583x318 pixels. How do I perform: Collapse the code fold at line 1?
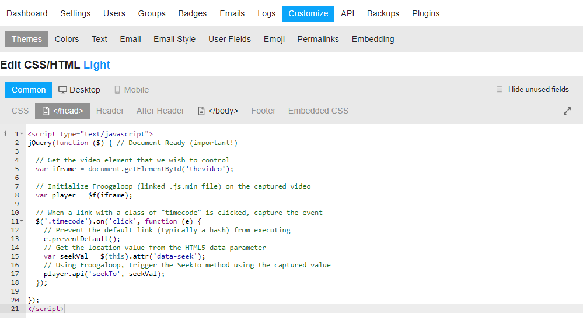[x=22, y=133]
